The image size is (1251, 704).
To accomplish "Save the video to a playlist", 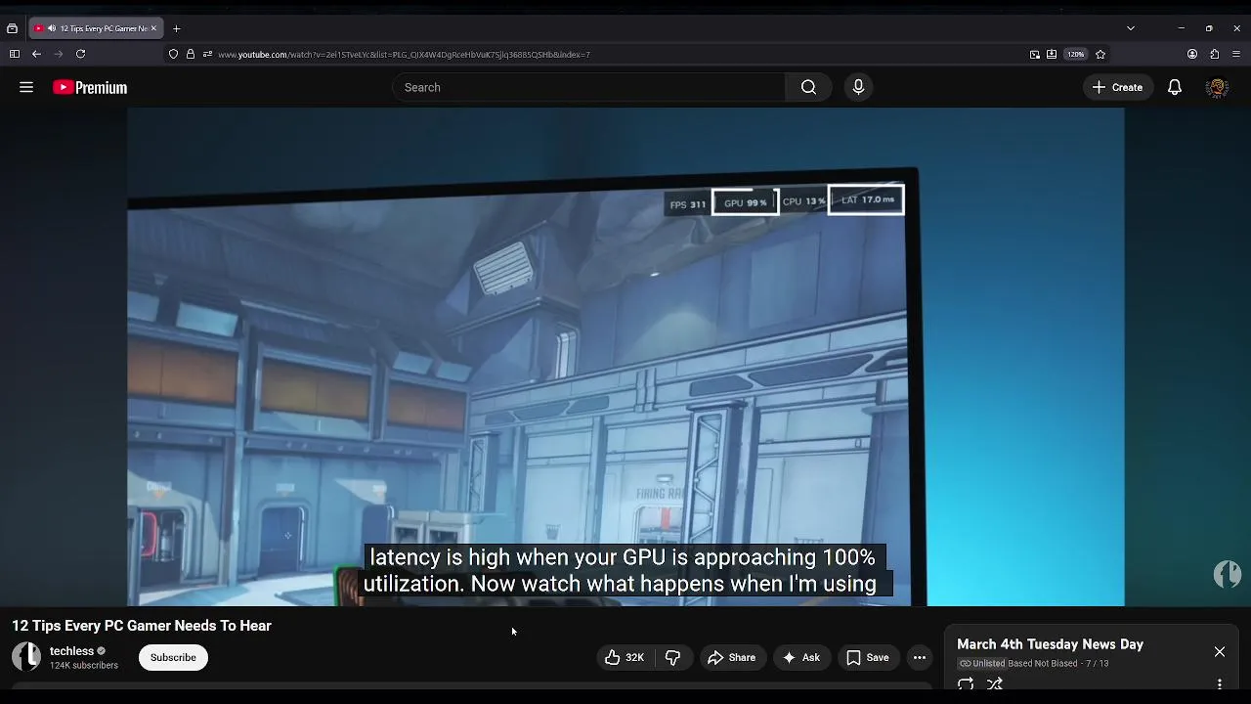I will tap(868, 657).
